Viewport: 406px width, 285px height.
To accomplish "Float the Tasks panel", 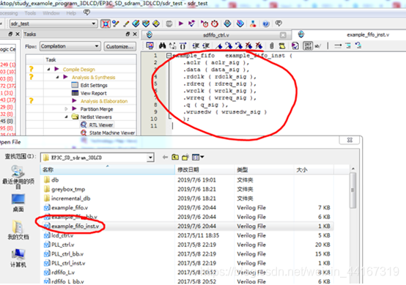I will point(128,34).
